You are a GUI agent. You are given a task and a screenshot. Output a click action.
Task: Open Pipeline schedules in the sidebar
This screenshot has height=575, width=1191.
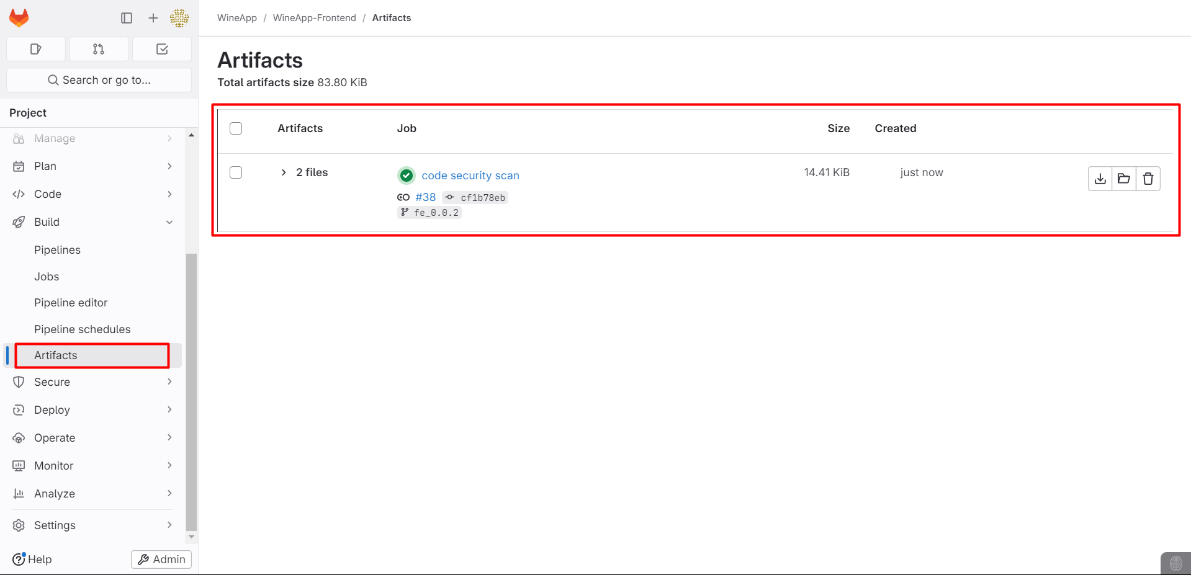pos(82,329)
